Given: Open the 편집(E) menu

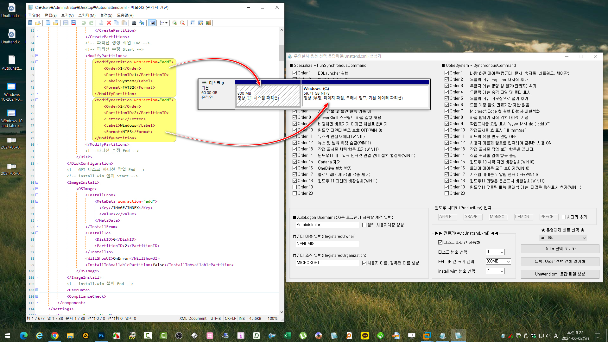Looking at the screenshot, I should click(51, 15).
